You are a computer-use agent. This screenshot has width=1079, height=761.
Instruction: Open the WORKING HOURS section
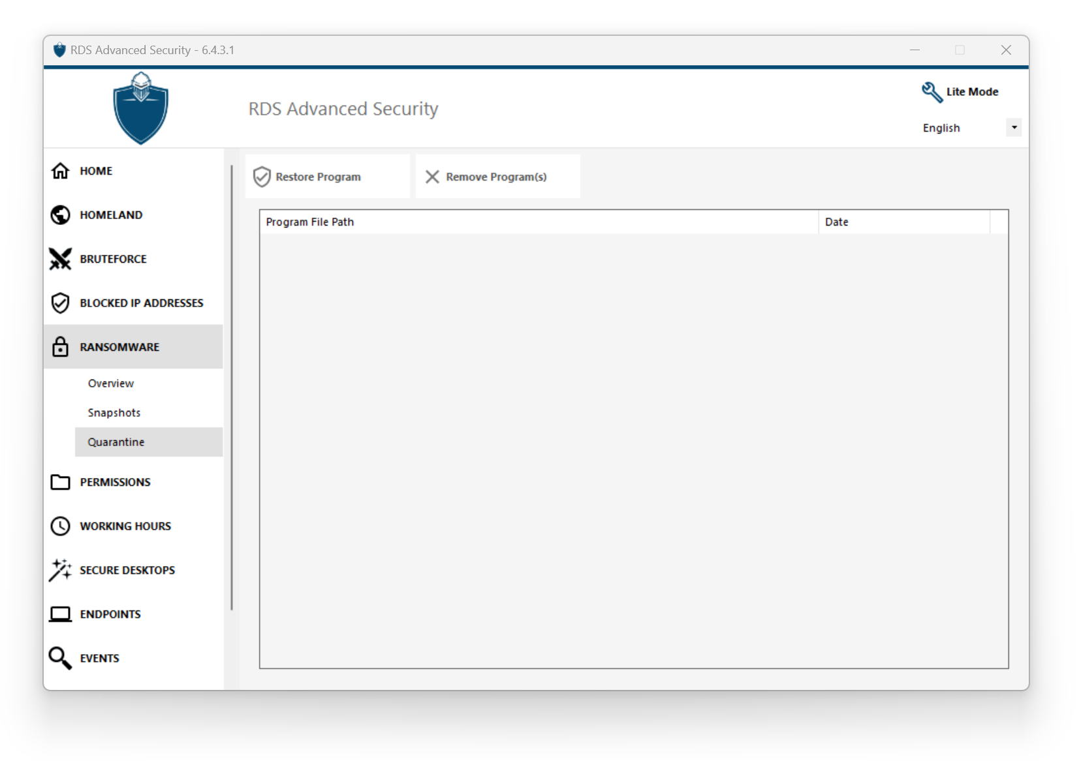pos(133,526)
